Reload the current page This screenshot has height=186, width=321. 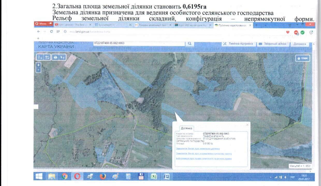coord(52,32)
